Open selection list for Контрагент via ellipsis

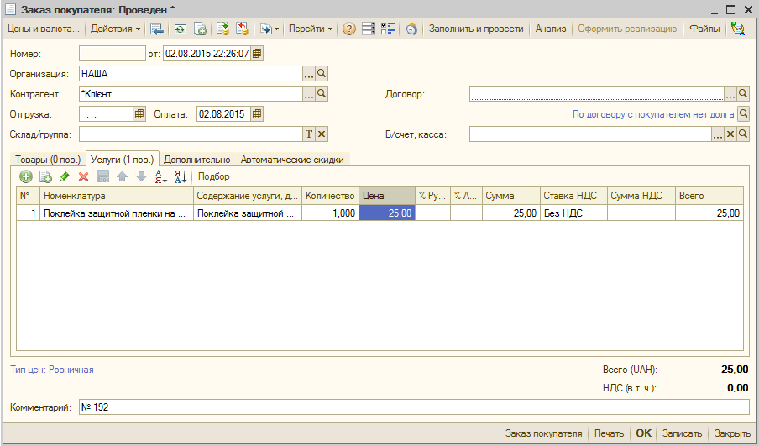pos(309,94)
